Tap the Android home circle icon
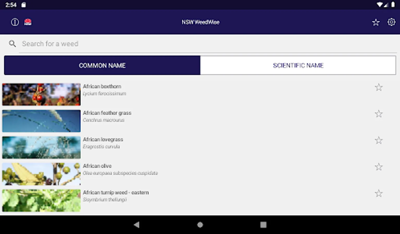 [x=199, y=224]
